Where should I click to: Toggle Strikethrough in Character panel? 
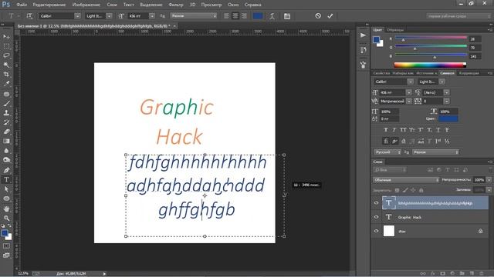pos(447,130)
